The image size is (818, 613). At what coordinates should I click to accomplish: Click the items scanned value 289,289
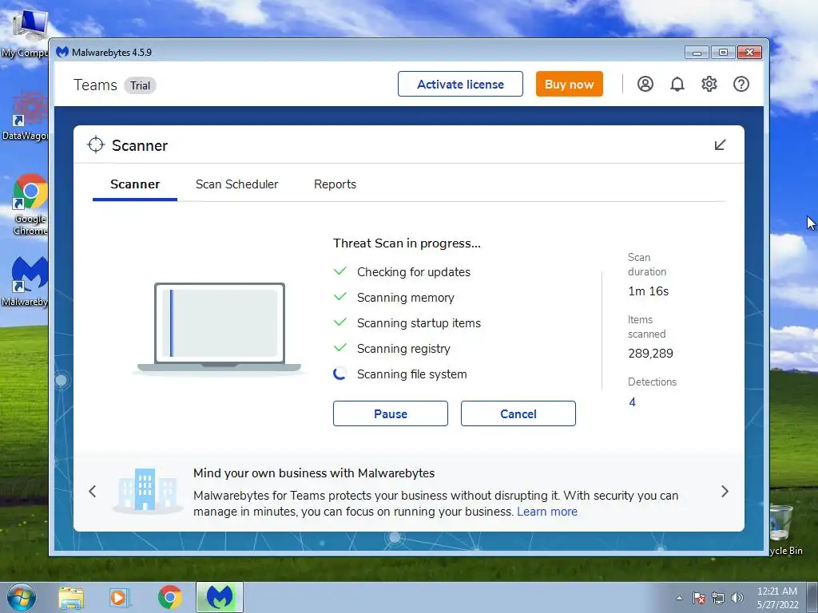(x=650, y=354)
